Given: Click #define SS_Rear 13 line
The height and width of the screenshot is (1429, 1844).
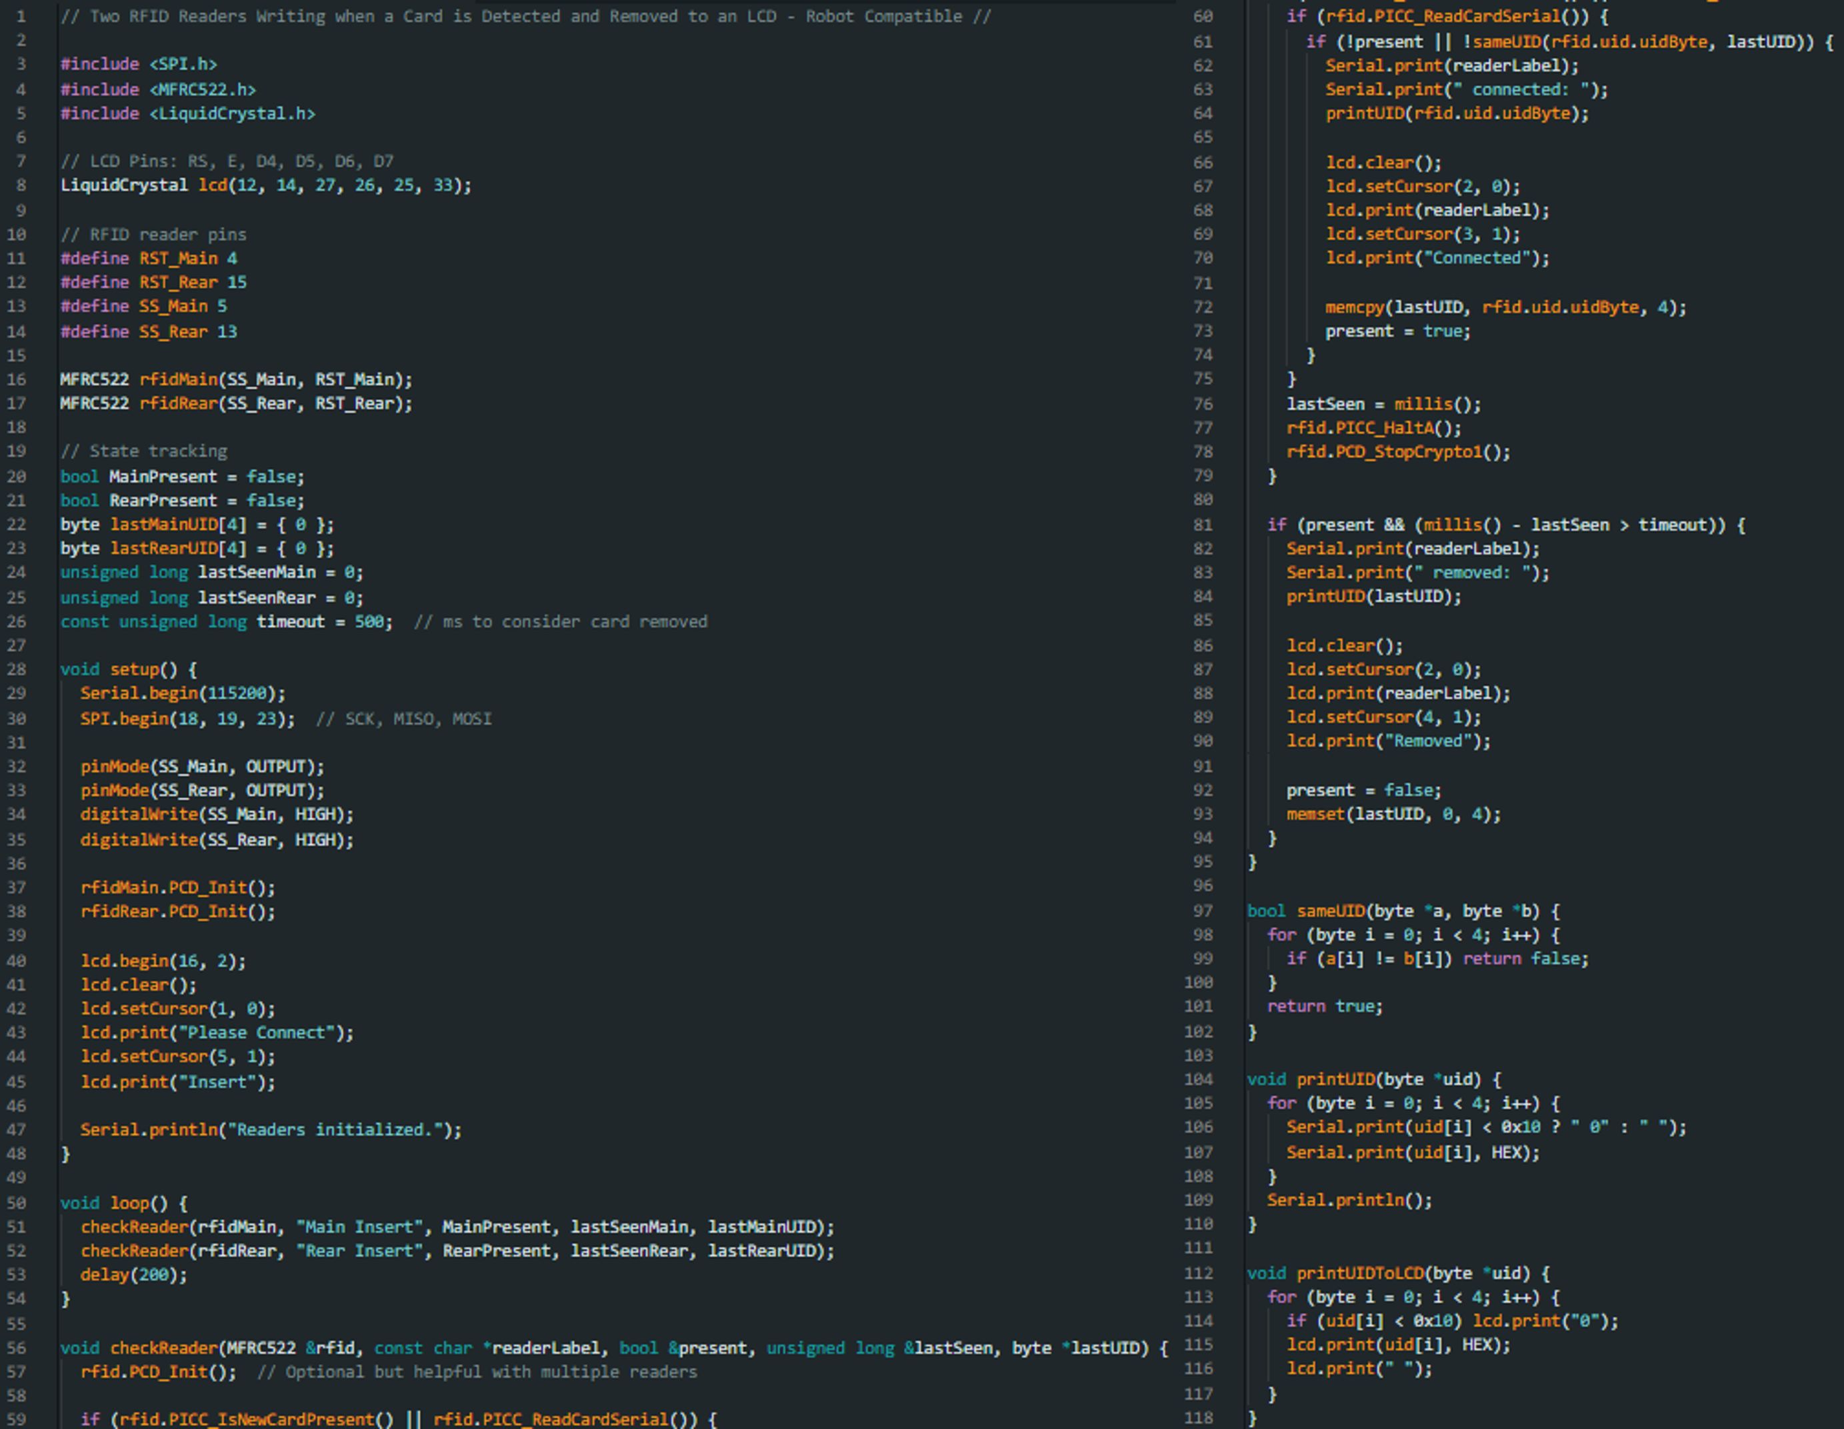Looking at the screenshot, I should tap(148, 332).
